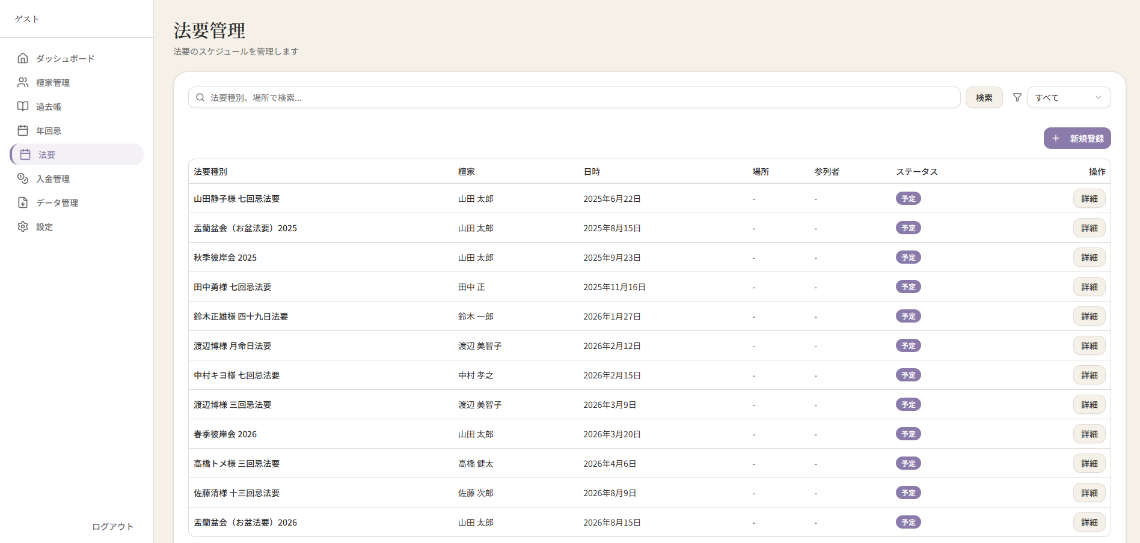This screenshot has height=543, width=1140.
Task: Open 詳細 for 山田静子様 七回忌法要
Action: coord(1089,199)
